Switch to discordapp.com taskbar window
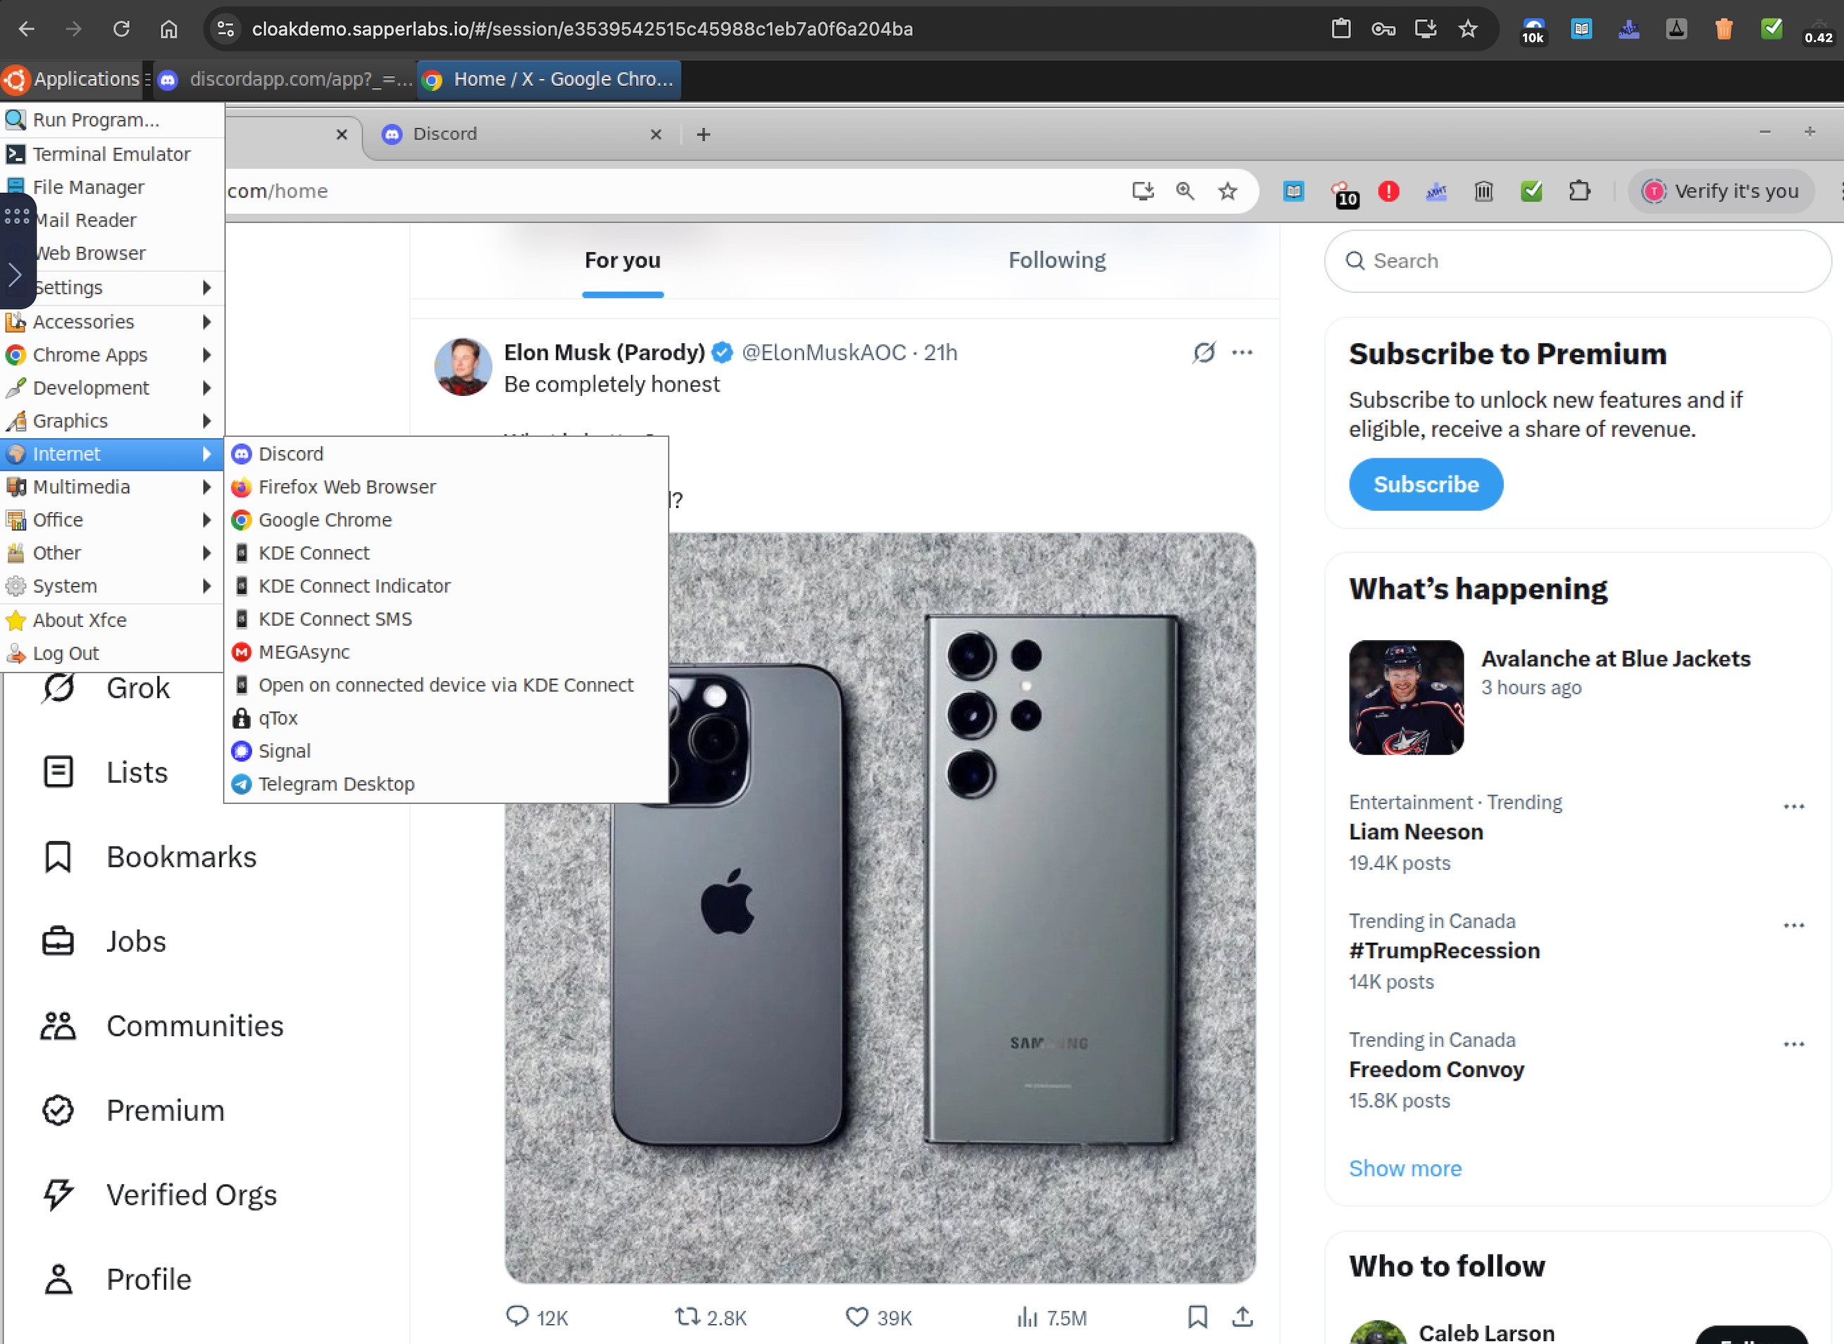The width and height of the screenshot is (1844, 1344). point(285,79)
